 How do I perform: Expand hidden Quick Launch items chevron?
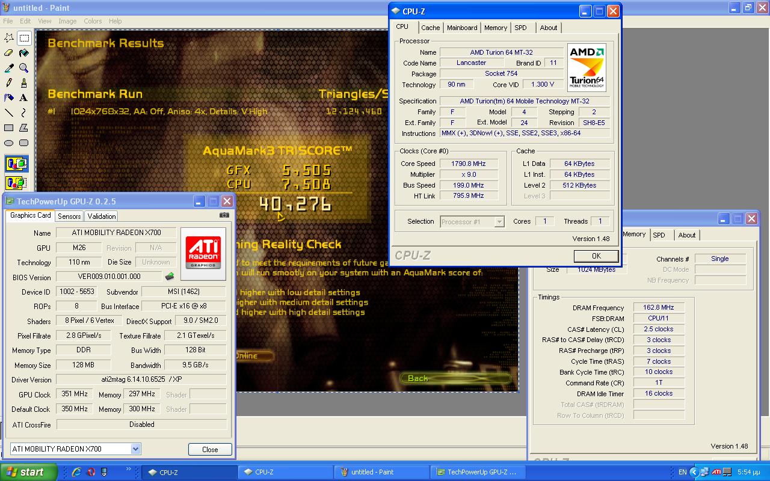pyautogui.click(x=129, y=469)
